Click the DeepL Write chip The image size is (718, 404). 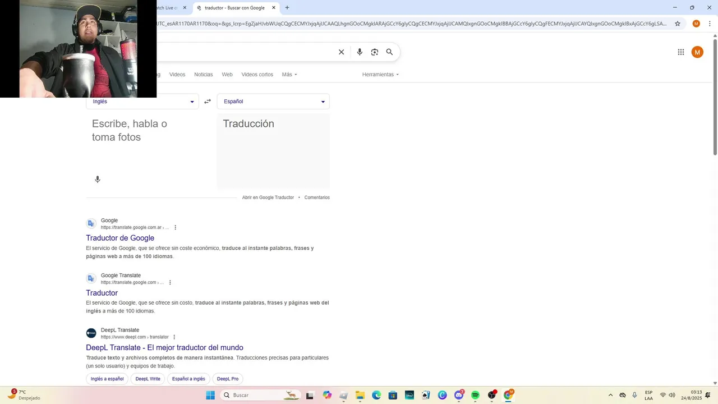[148, 379]
